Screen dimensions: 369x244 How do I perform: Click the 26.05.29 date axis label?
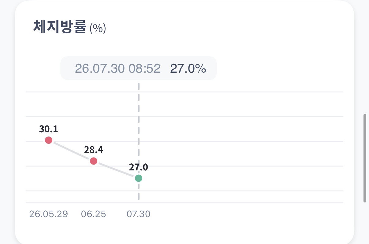point(49,214)
